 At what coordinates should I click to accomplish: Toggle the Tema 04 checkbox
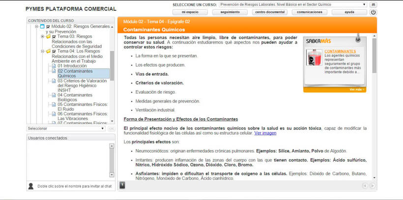[54, 51]
